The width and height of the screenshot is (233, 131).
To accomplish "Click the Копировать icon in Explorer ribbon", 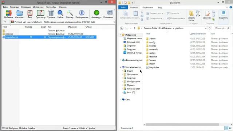I will tap(125, 15).
